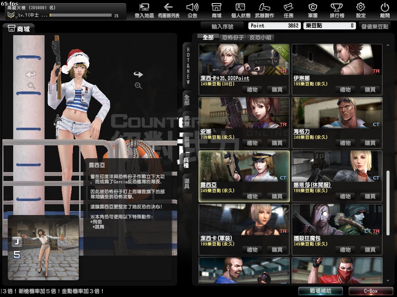
Task: Click the experience progress bar showing 2%
Action: click(x=81, y=15)
